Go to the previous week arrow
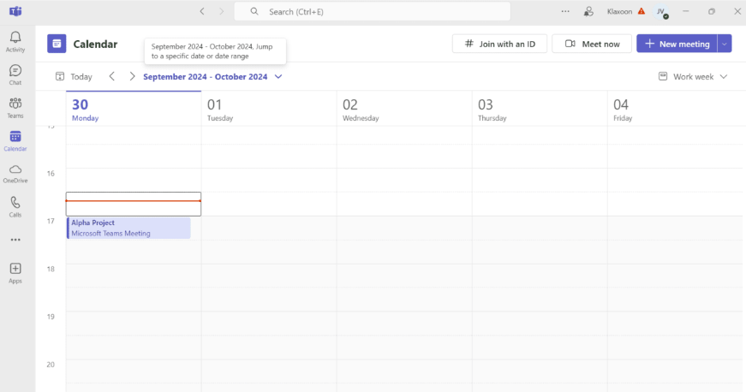Viewport: 746px width, 392px height. coord(112,76)
